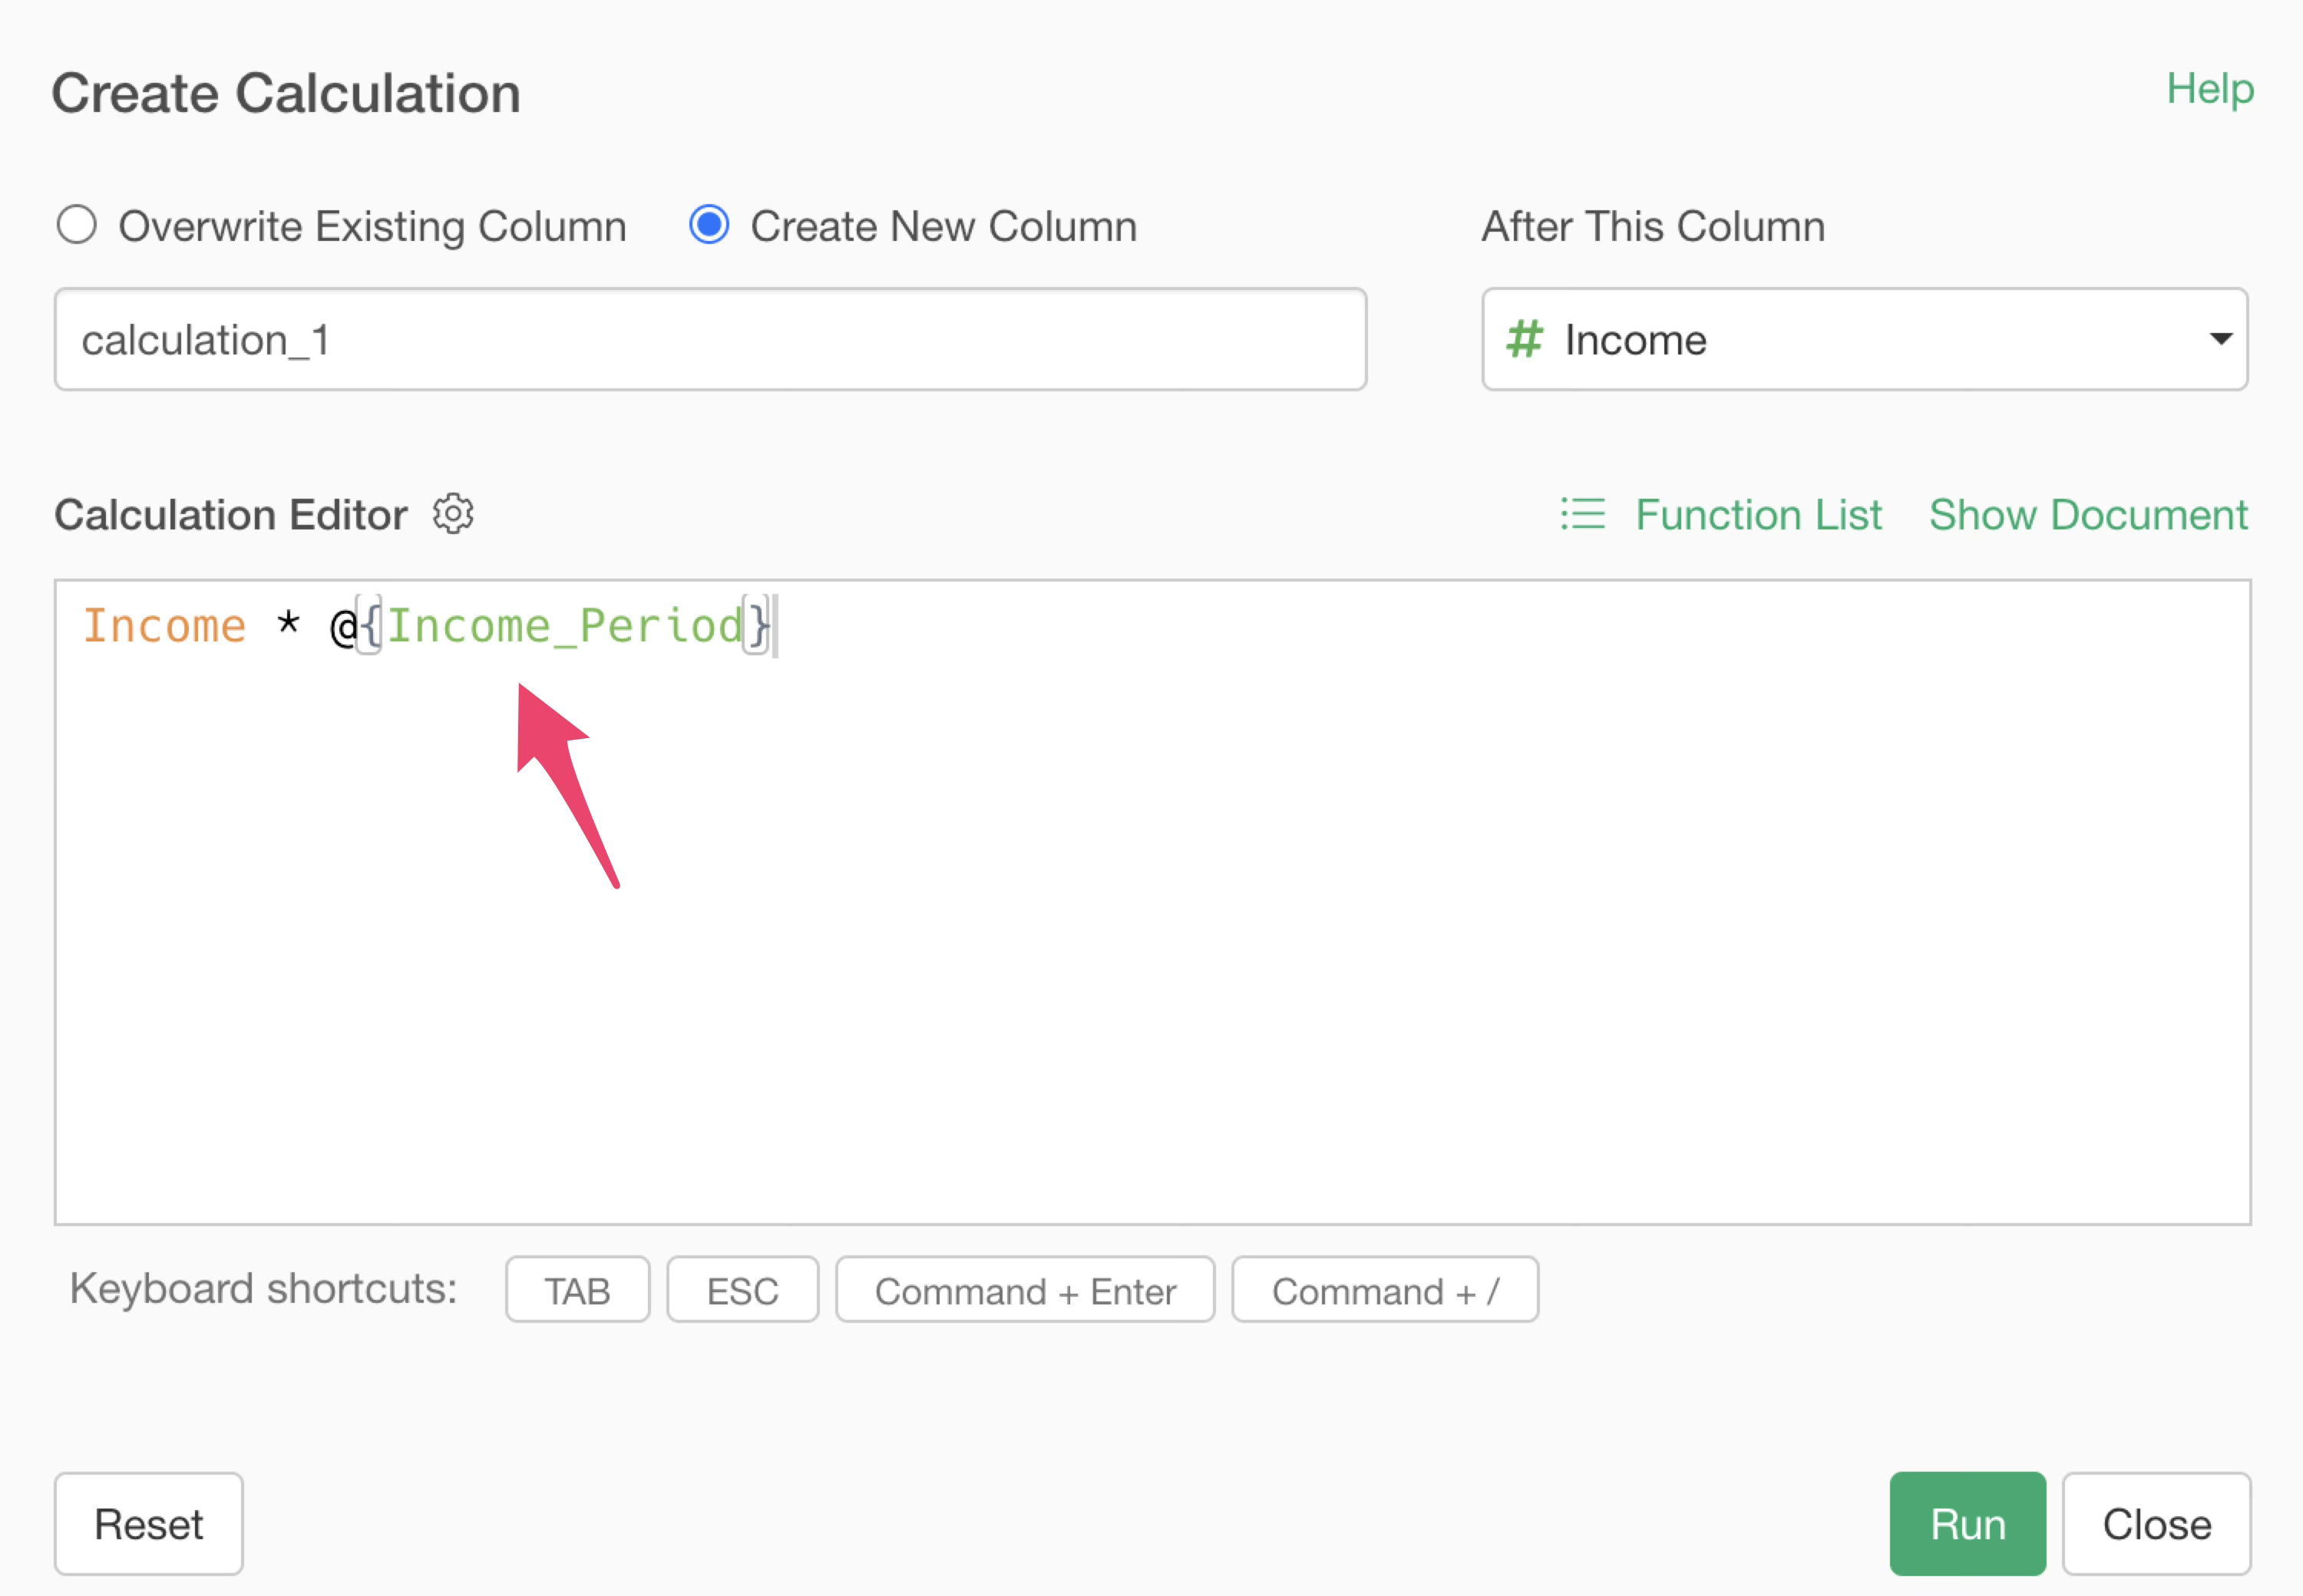2303x1596 pixels.
Task: Run the calculation
Action: pyautogui.click(x=1967, y=1524)
